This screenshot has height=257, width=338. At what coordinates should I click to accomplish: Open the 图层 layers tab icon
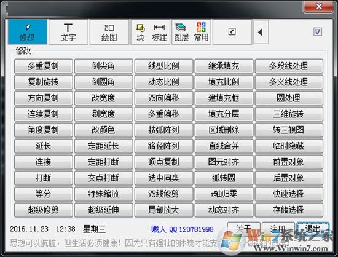181,33
